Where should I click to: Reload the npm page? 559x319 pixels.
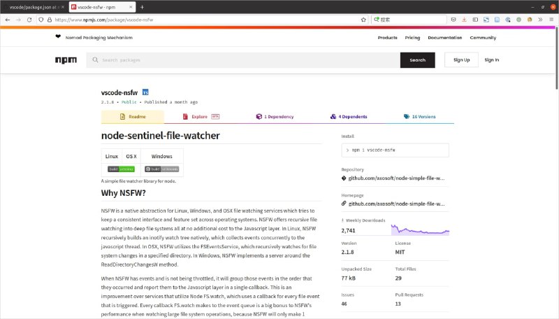29,20
